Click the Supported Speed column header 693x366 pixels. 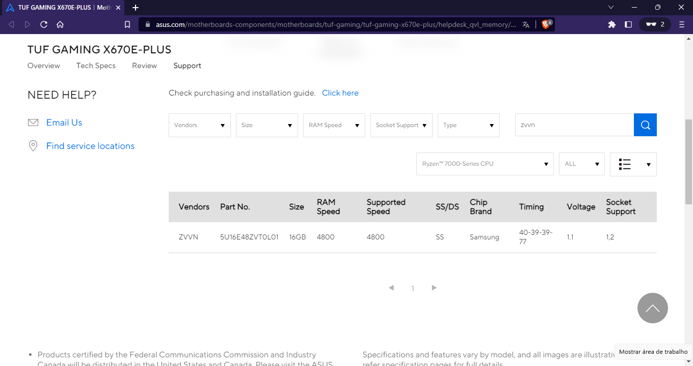386,207
